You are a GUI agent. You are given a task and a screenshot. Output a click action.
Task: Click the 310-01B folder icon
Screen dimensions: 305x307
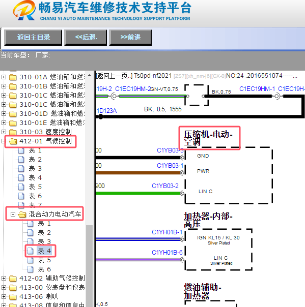point(13,86)
